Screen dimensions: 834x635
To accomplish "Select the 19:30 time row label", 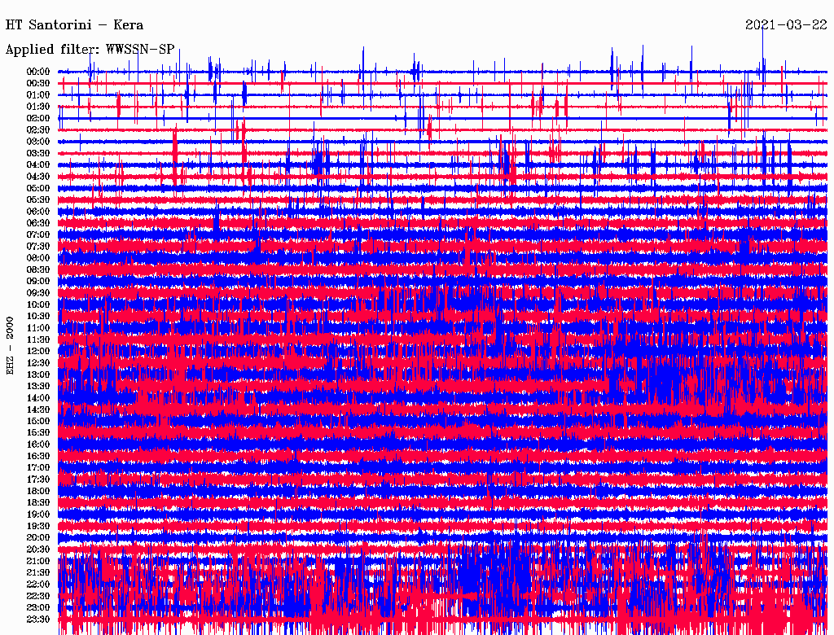I will click(x=38, y=527).
